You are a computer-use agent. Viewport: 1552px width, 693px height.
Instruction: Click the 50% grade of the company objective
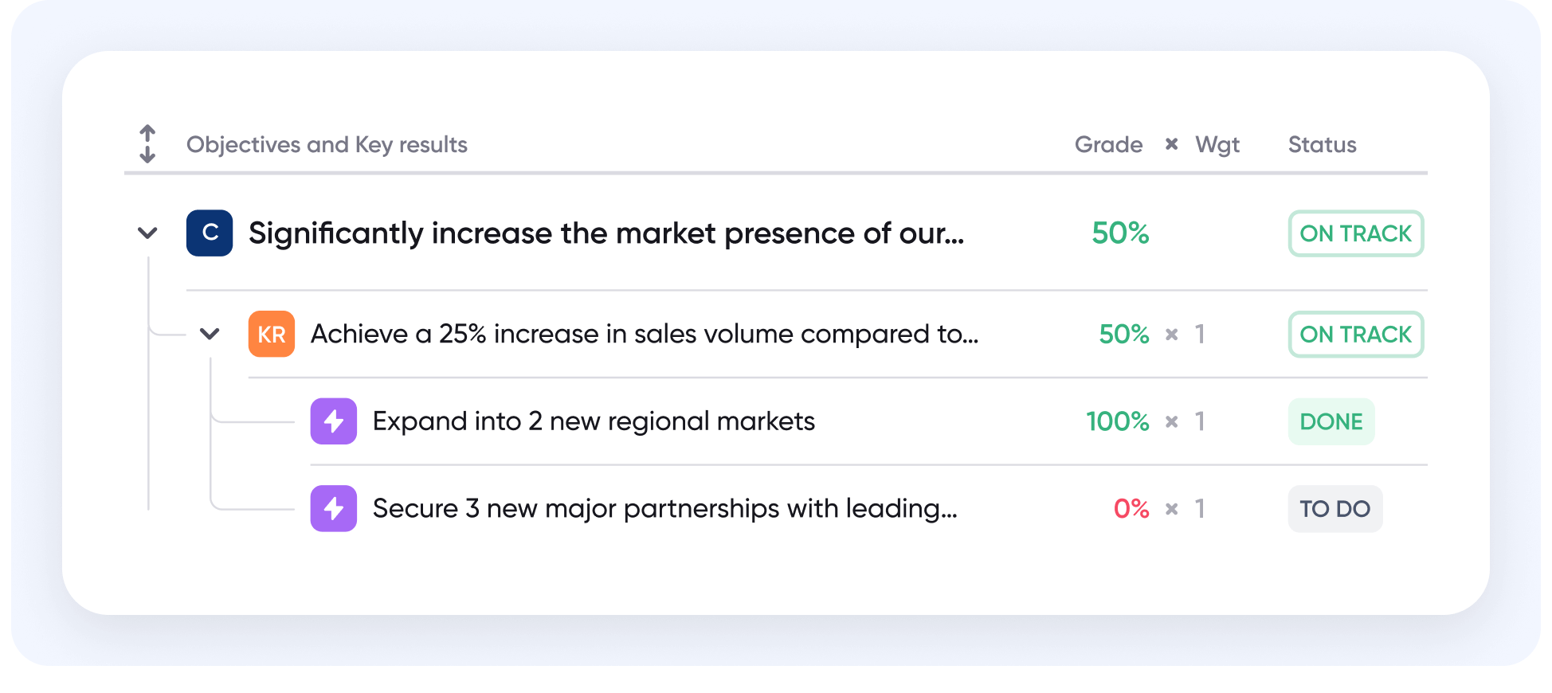1119,233
